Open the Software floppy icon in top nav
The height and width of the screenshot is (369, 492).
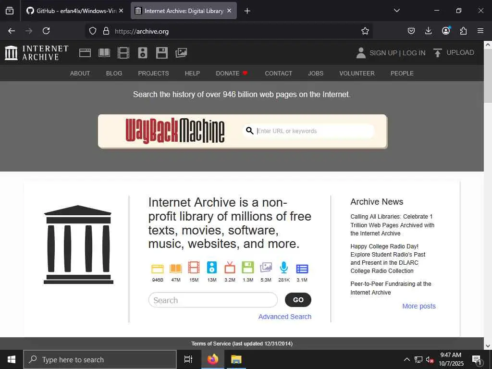162,53
